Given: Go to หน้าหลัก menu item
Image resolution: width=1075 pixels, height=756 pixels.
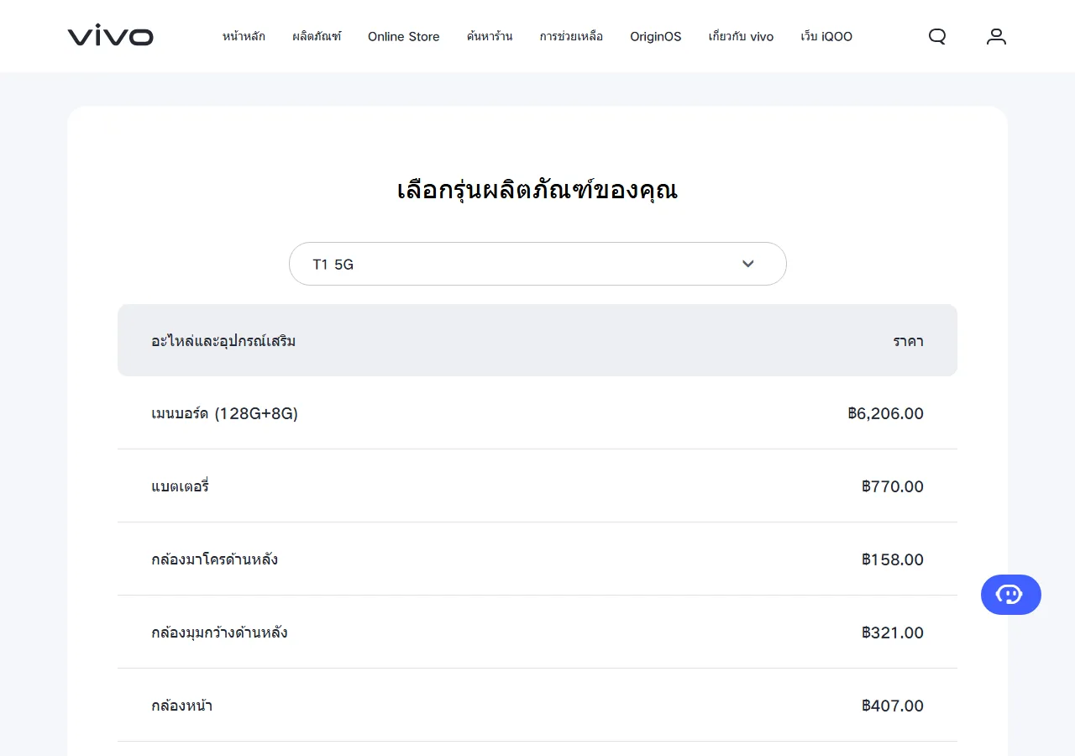Looking at the screenshot, I should tap(244, 36).
